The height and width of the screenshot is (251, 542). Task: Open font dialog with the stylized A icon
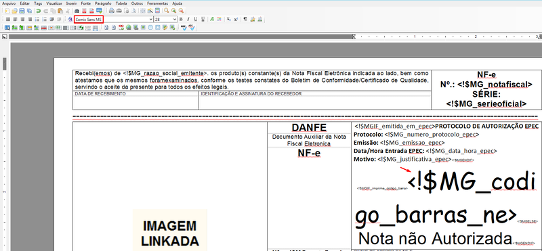[70, 19]
